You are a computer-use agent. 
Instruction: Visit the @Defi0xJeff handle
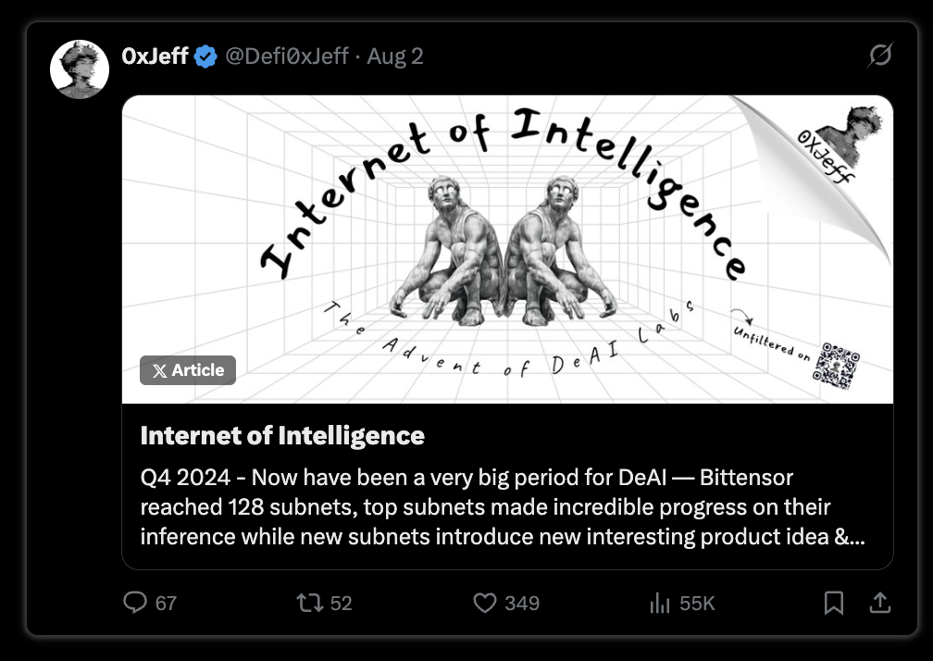(287, 56)
